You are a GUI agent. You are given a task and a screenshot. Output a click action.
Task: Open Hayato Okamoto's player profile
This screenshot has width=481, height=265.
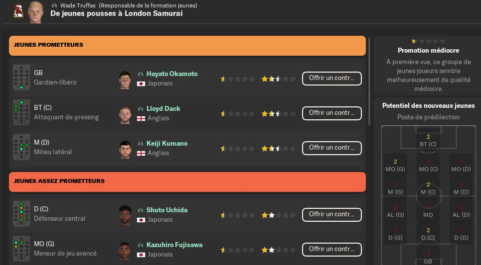pyautogui.click(x=171, y=74)
